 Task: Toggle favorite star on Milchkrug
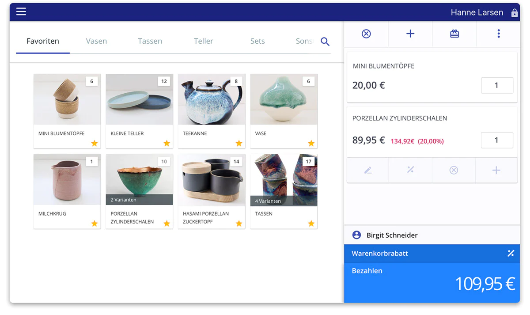[x=95, y=224]
